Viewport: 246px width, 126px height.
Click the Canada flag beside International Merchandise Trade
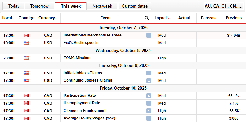(x=26, y=36)
